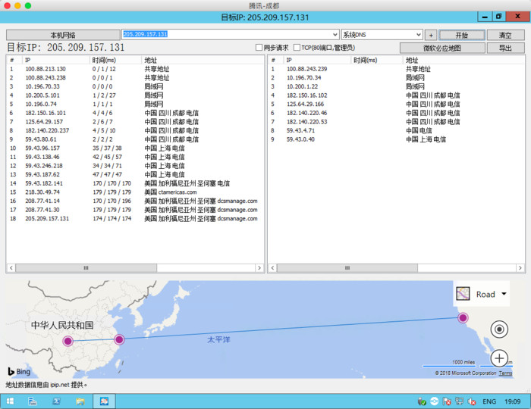531x409 pixels.
Task: Click the + add DNS button
Action: [431, 35]
